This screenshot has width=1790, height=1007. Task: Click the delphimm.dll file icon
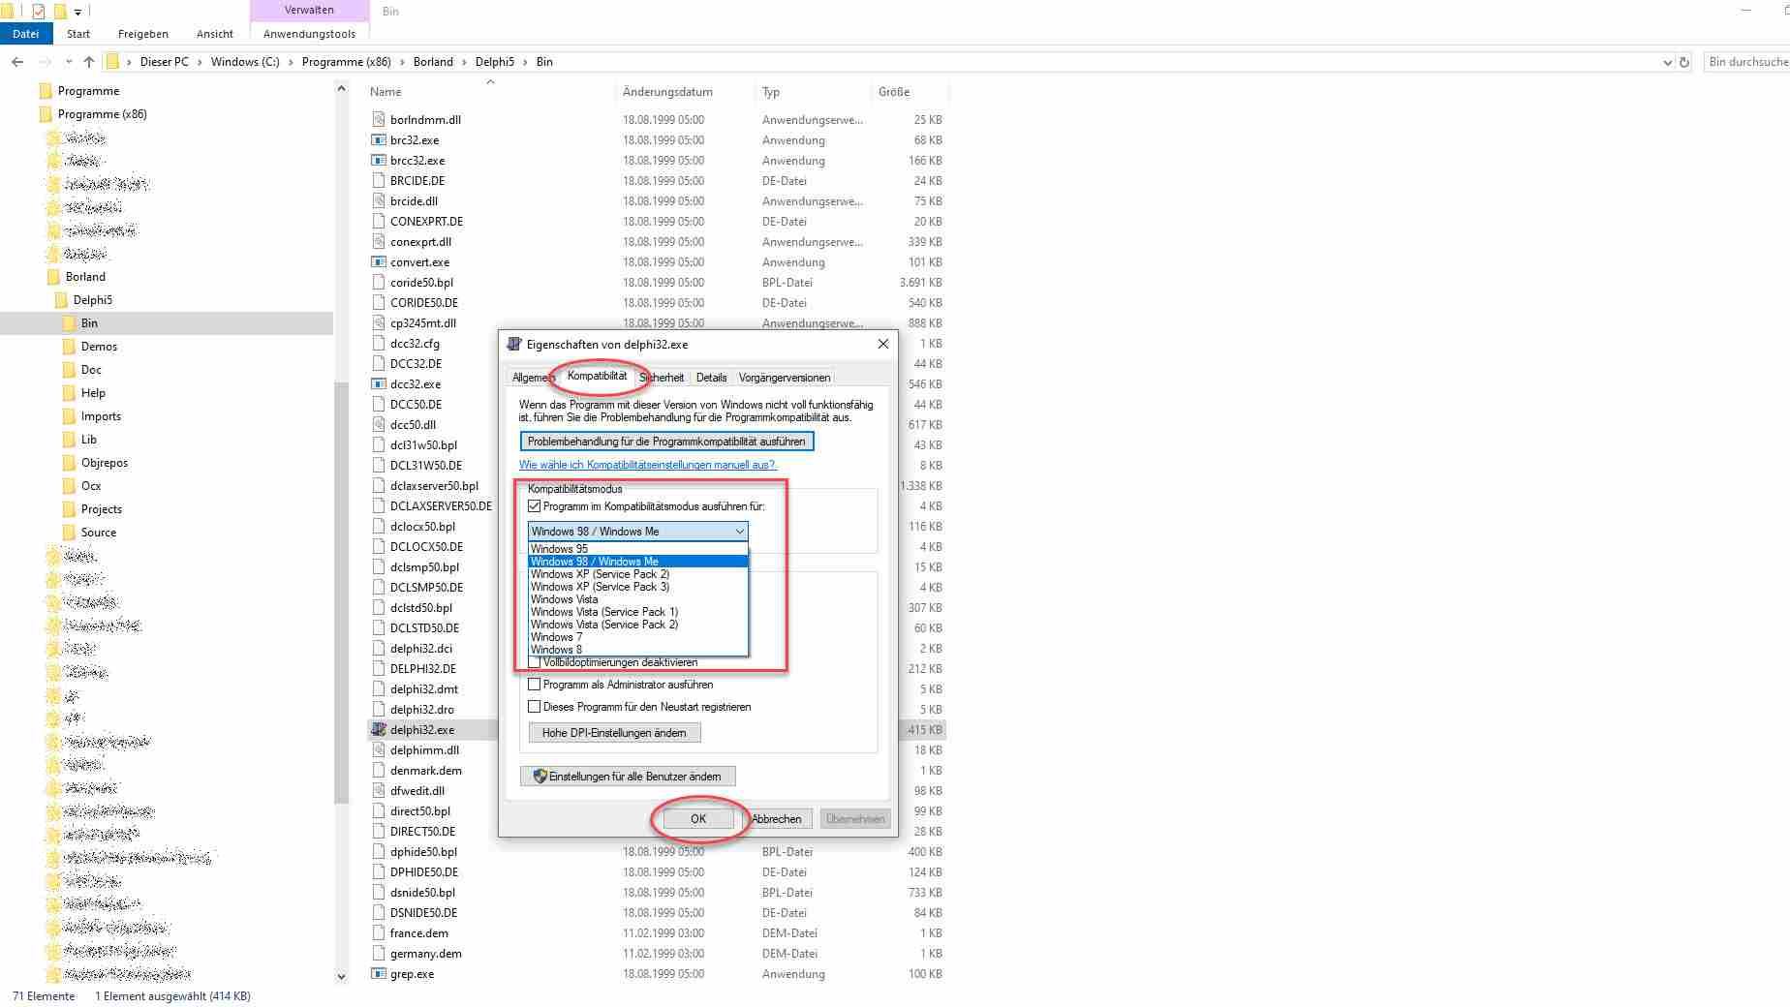(x=379, y=750)
